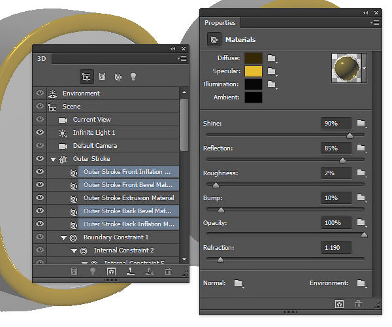
Task: Hide Outer Stroke Extrusion Material
Action: [40, 198]
